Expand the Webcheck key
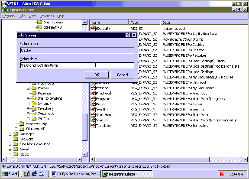 pos(28,114)
